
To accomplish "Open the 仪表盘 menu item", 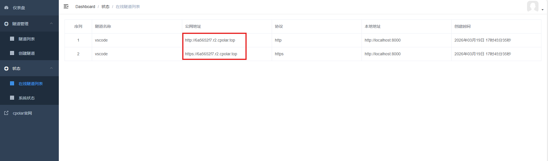I will pyautogui.click(x=19, y=8).
